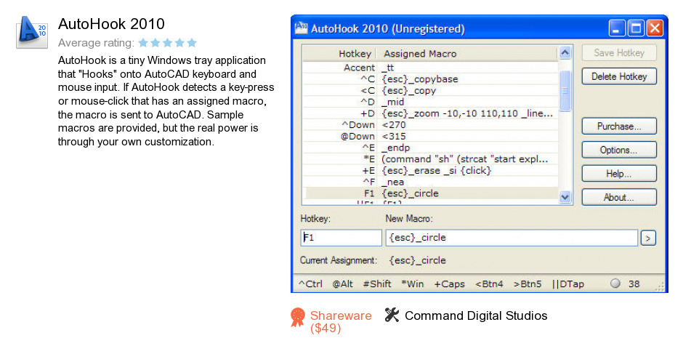Click the #Shift status bar legend
The height and width of the screenshot is (354, 683).
[x=377, y=283]
